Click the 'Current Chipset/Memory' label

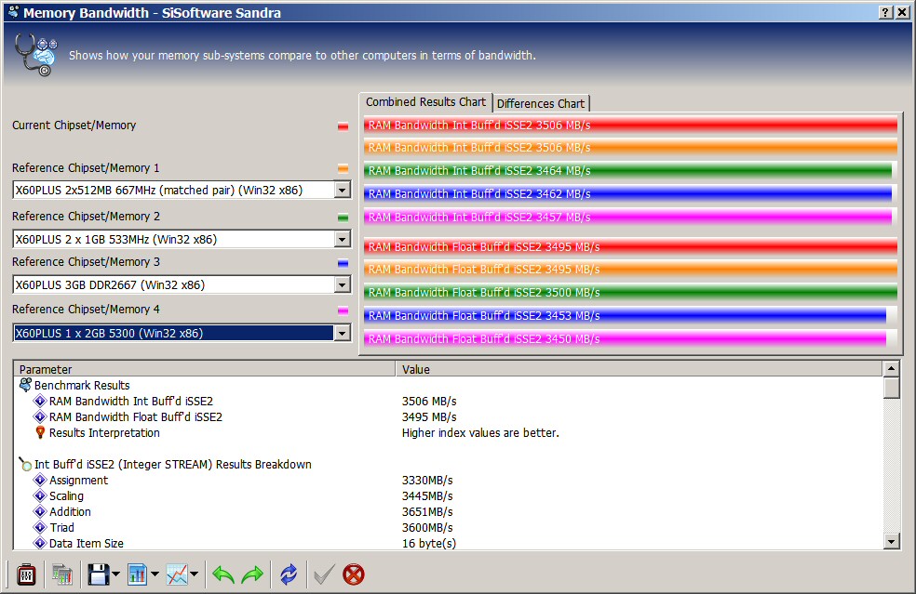point(74,125)
